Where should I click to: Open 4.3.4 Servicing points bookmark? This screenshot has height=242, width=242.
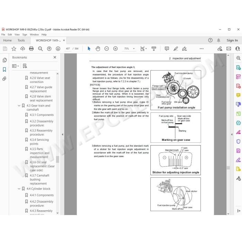tap(39, 142)
